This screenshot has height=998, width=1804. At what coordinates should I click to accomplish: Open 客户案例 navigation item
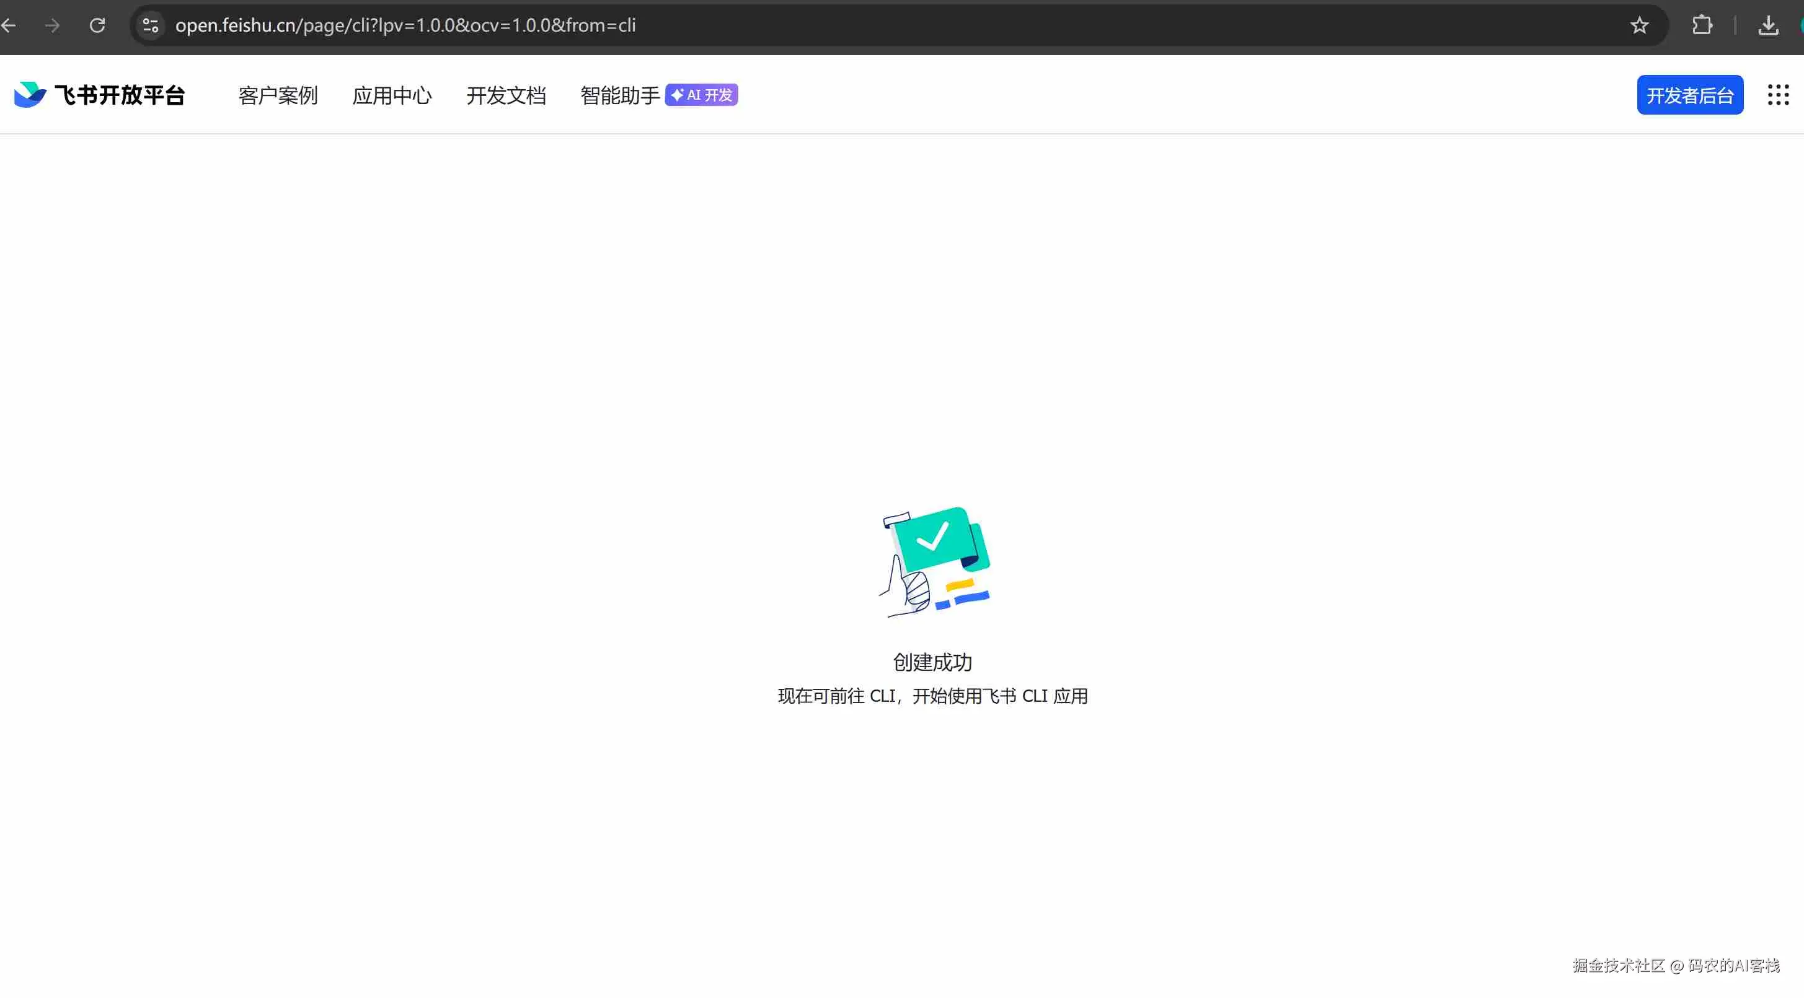pyautogui.click(x=278, y=95)
